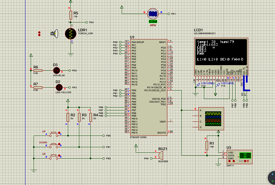
Task: Click the NRST pin label on U1
Action: (x=162, y=42)
